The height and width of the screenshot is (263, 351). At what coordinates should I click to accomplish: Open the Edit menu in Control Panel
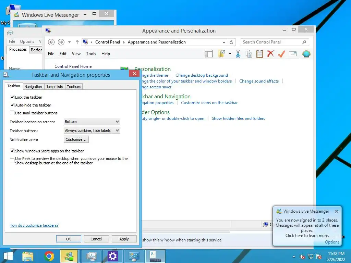click(x=63, y=54)
